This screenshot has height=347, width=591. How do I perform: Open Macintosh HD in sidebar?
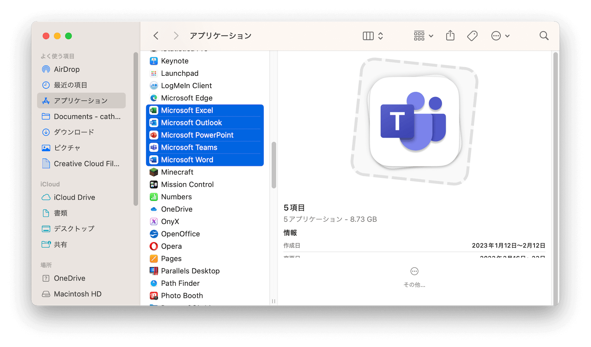click(x=77, y=294)
